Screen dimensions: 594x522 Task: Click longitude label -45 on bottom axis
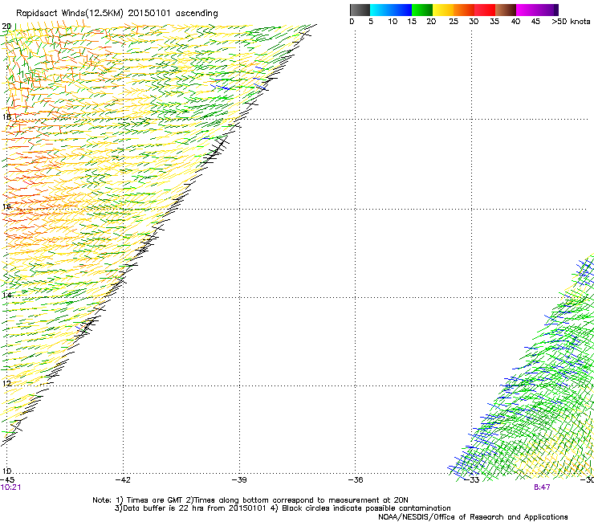click(7, 480)
